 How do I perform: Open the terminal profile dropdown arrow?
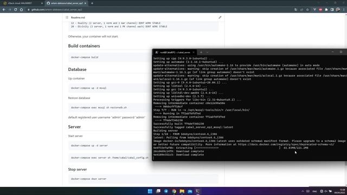tap(207, 53)
